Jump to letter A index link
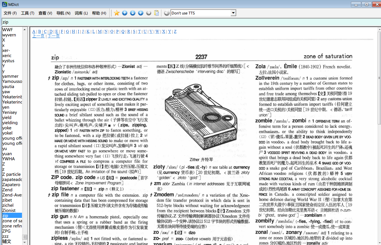Viewport: 381px width, 245px height. 34,31
